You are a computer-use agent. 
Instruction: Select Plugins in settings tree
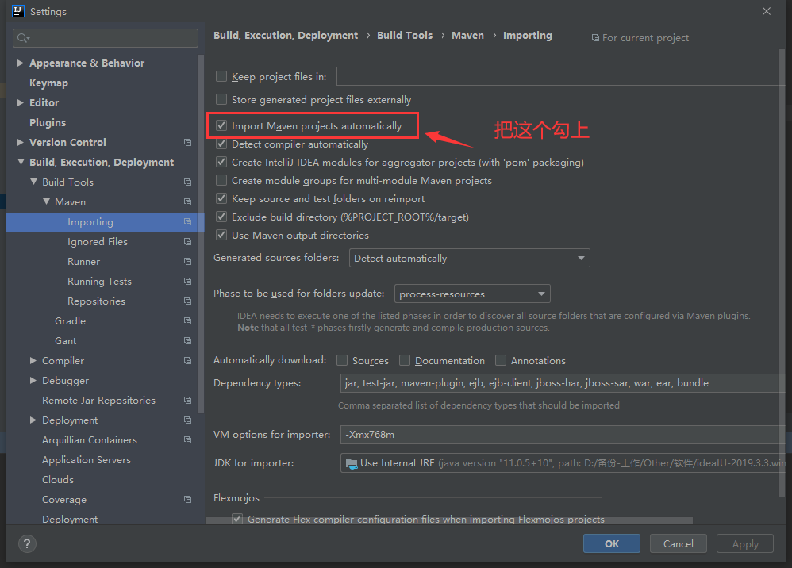[48, 123]
